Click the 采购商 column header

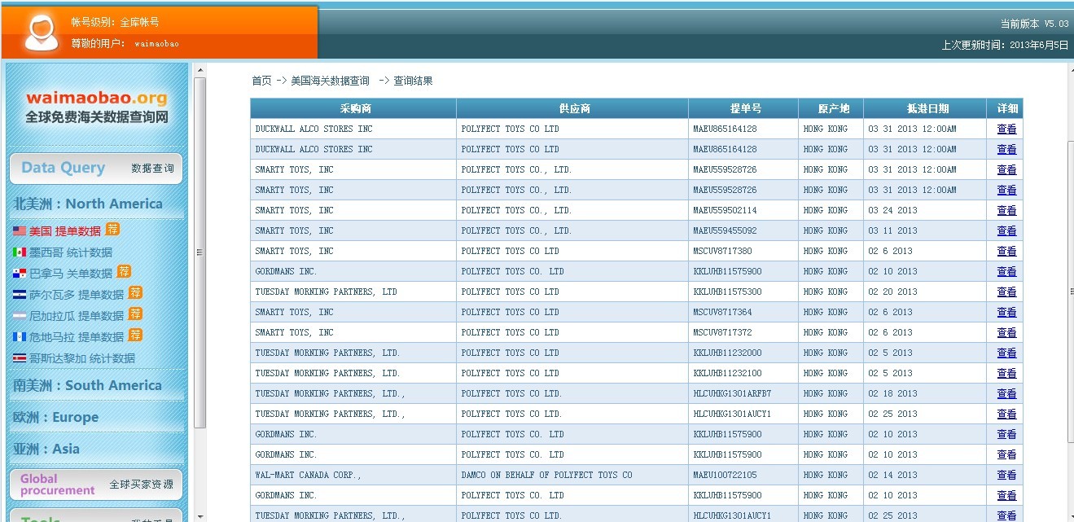[353, 108]
